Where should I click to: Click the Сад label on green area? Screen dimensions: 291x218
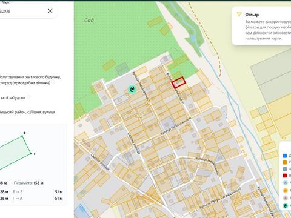pos(89,20)
